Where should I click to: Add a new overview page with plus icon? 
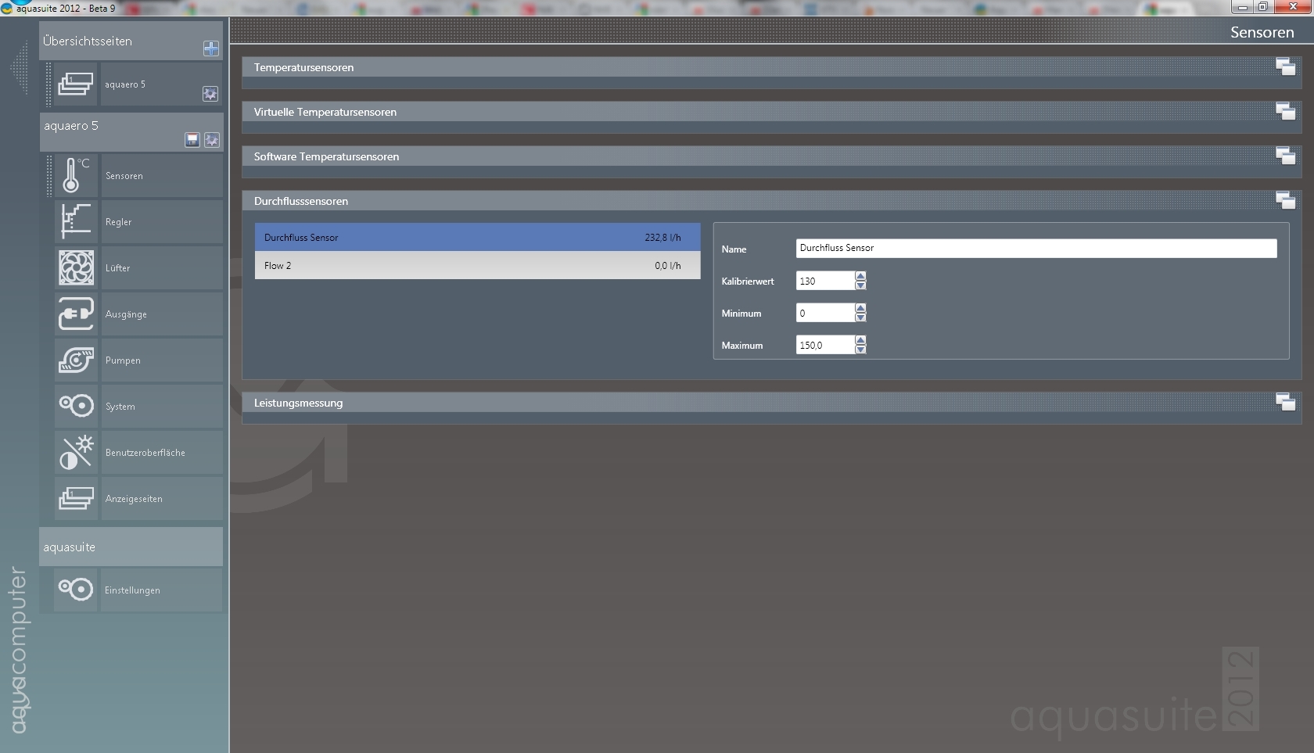[211, 48]
